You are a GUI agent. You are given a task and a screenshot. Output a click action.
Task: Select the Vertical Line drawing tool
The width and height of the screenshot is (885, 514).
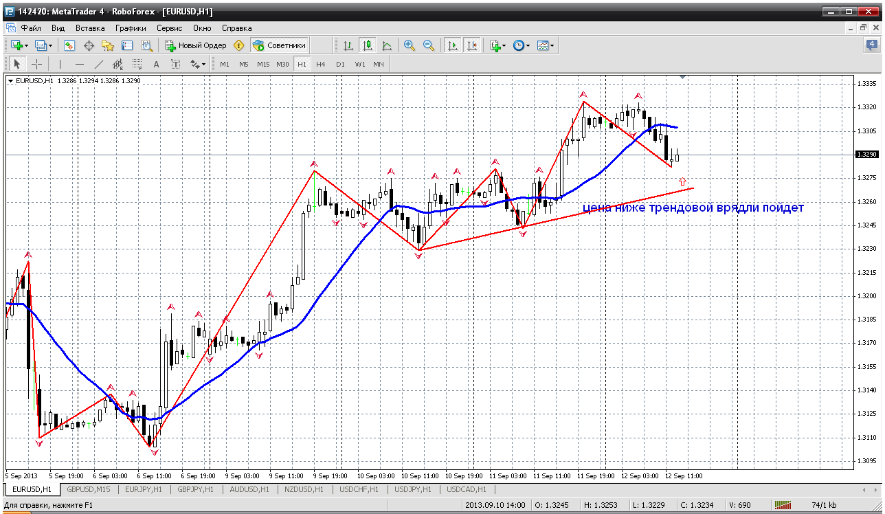click(x=60, y=64)
